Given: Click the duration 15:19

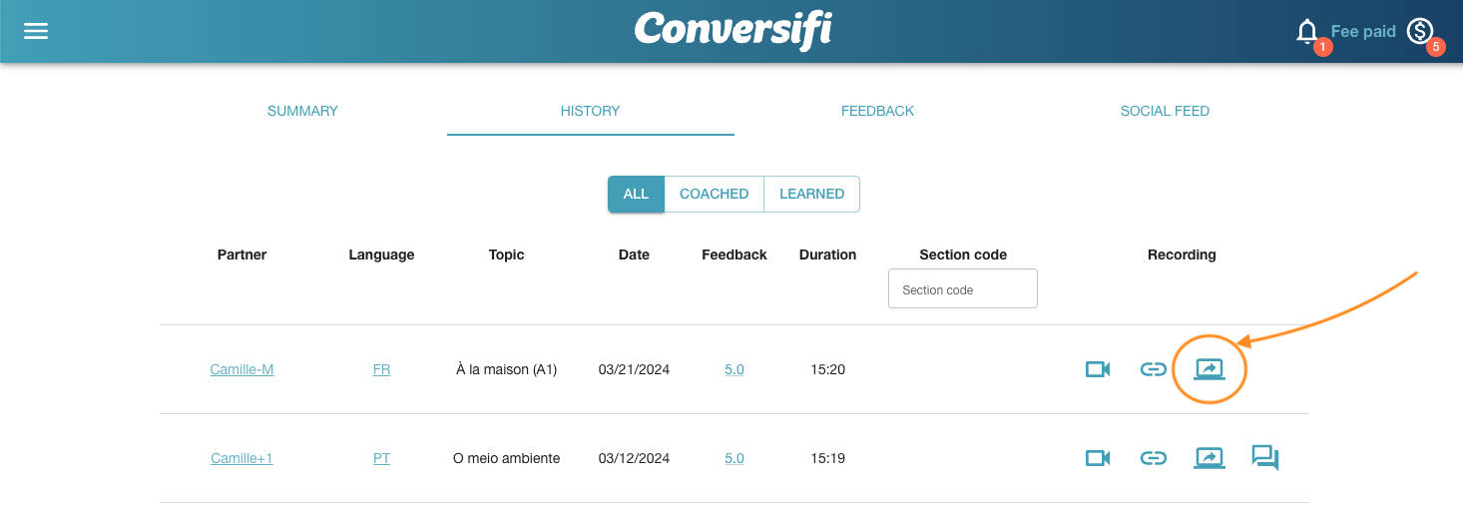Looking at the screenshot, I should (827, 458).
